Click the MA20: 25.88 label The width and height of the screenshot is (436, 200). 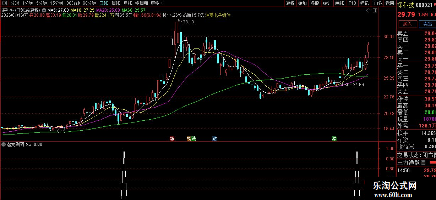(108, 10)
